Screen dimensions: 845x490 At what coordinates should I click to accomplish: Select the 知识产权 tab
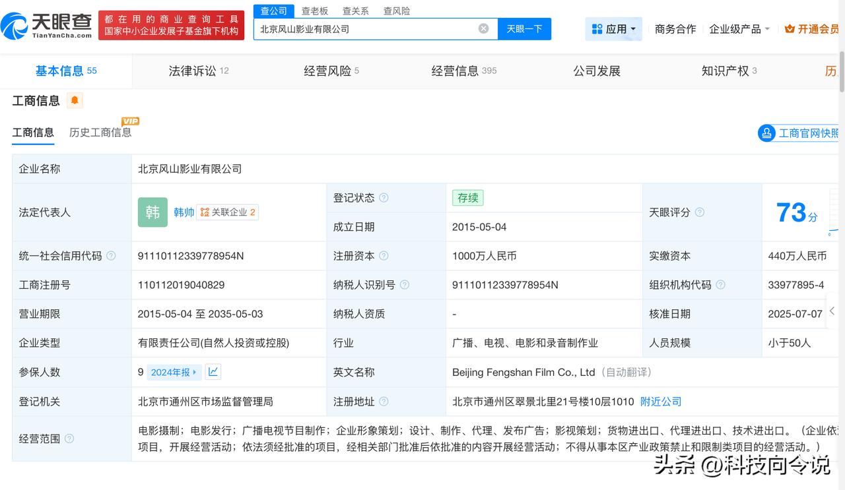(x=729, y=71)
